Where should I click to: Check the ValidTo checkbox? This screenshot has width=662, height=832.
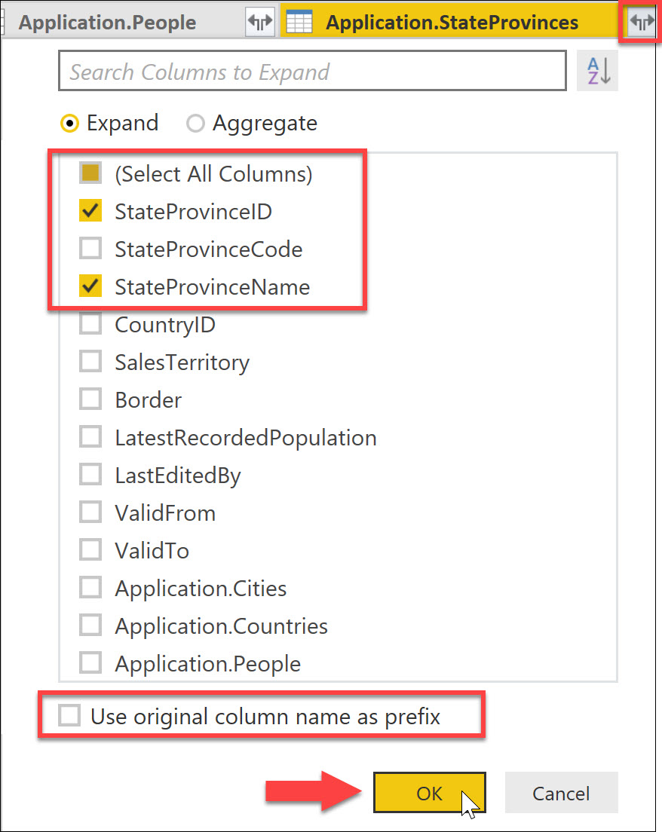pyautogui.click(x=90, y=549)
